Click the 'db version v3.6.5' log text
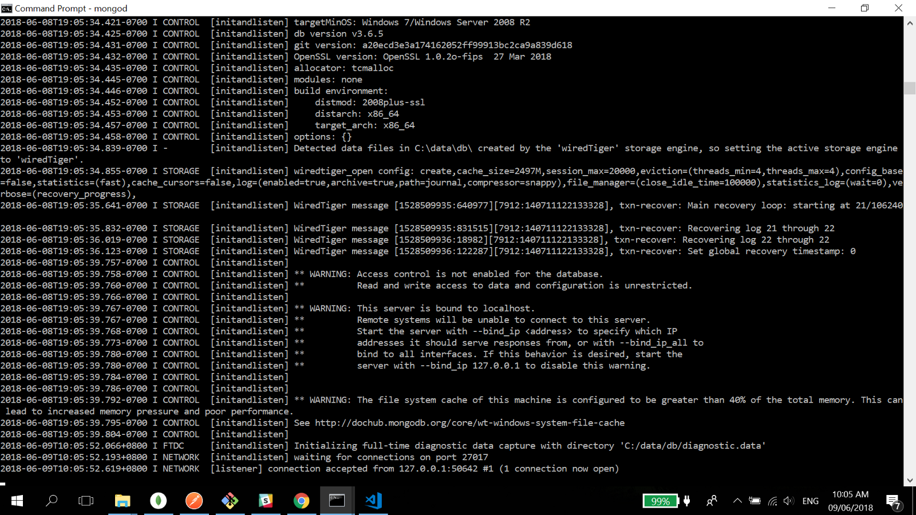916x515 pixels. click(338, 34)
